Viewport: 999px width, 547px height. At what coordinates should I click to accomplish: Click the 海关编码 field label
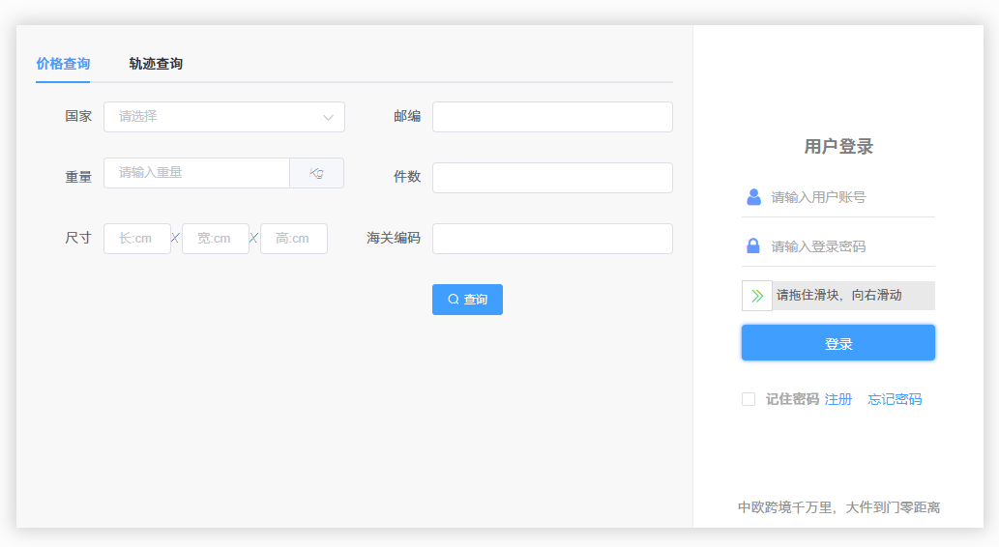click(x=394, y=238)
